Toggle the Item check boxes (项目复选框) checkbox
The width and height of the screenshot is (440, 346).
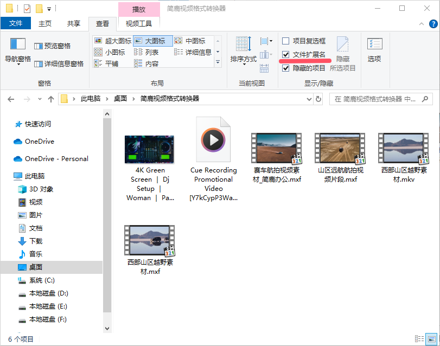pos(286,41)
